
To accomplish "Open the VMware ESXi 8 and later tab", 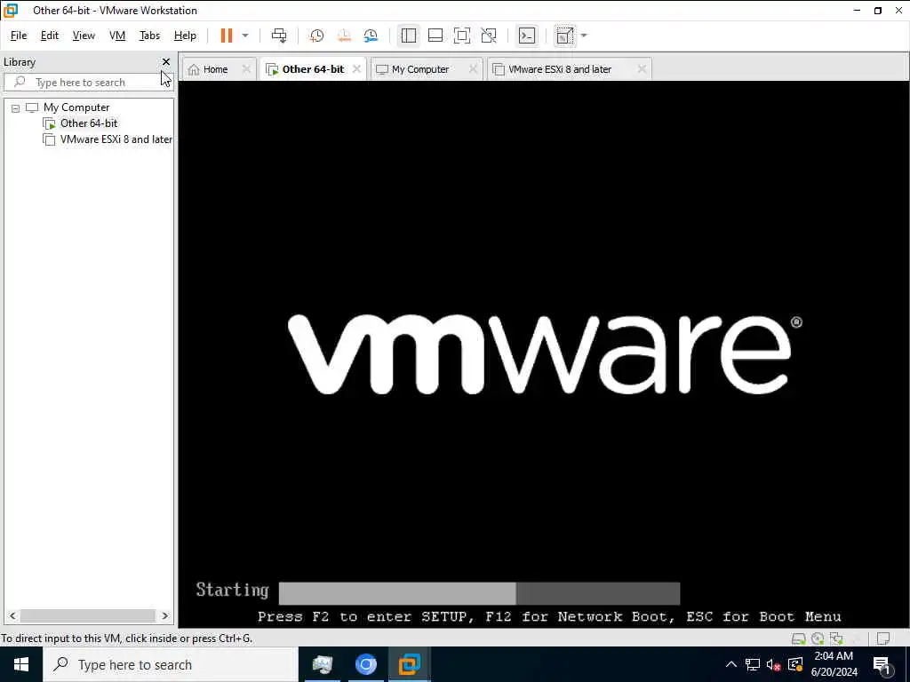I will pos(560,69).
